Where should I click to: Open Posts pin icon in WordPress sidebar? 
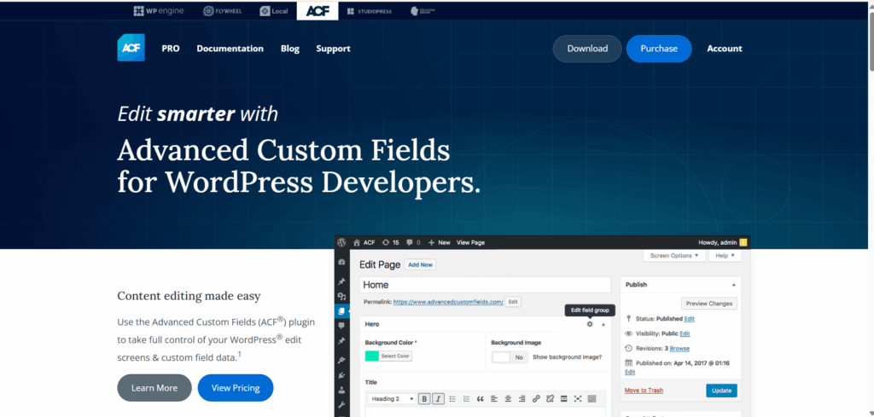click(341, 281)
